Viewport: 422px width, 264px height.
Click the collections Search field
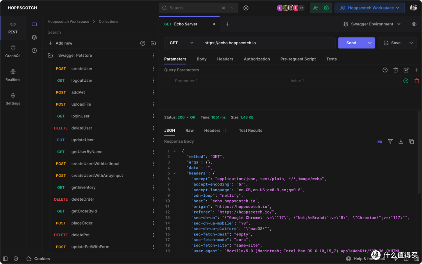click(100, 32)
